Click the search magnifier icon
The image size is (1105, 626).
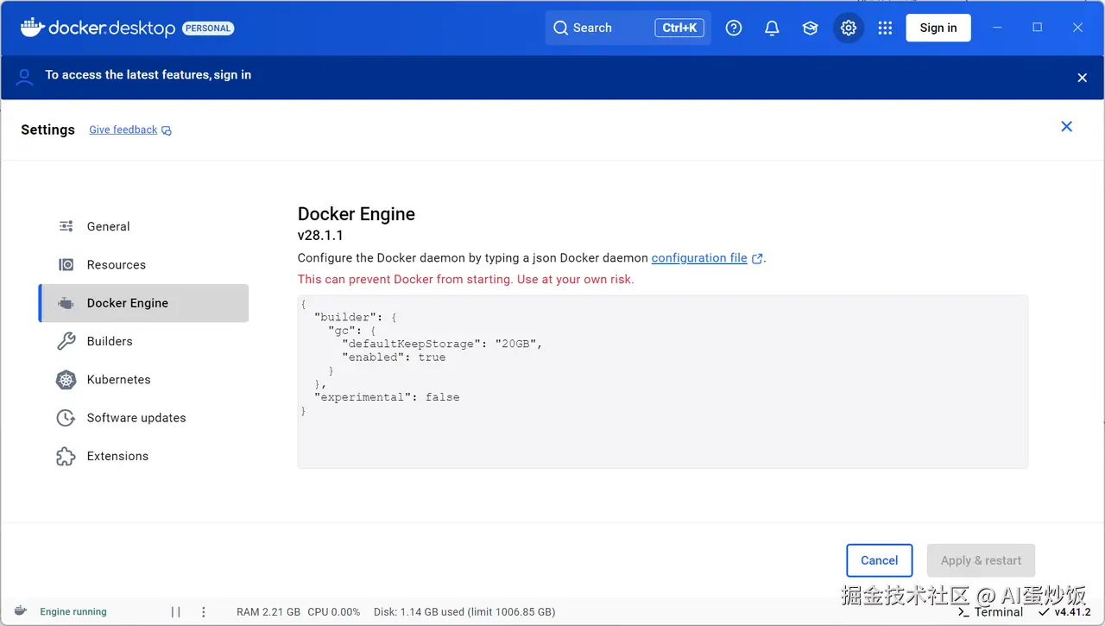click(x=561, y=28)
